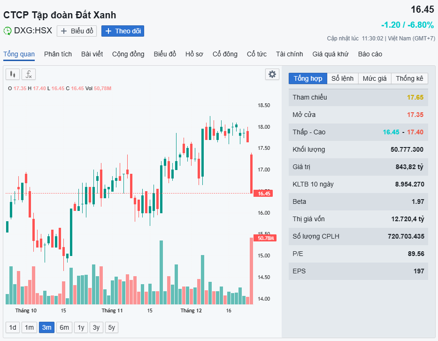Click the update time 'Cập nhật lúc 11:30:02'
The height and width of the screenshot is (341, 438).
(355, 39)
